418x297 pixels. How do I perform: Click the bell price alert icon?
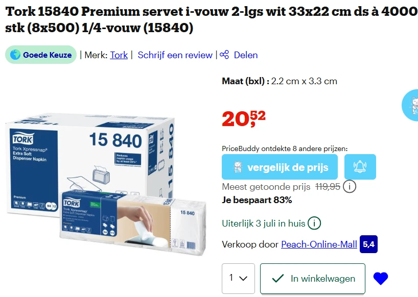pyautogui.click(x=360, y=167)
